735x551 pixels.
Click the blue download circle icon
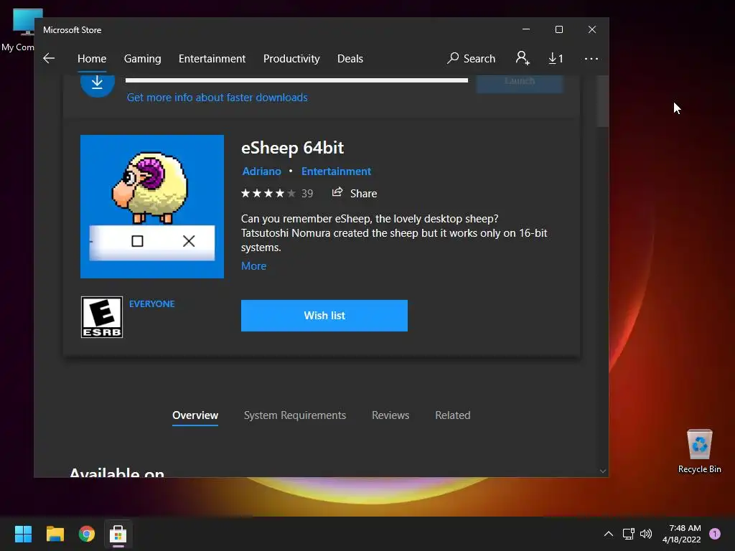[x=98, y=83]
